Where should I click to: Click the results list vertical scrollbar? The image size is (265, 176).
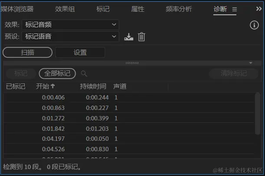coord(258,113)
